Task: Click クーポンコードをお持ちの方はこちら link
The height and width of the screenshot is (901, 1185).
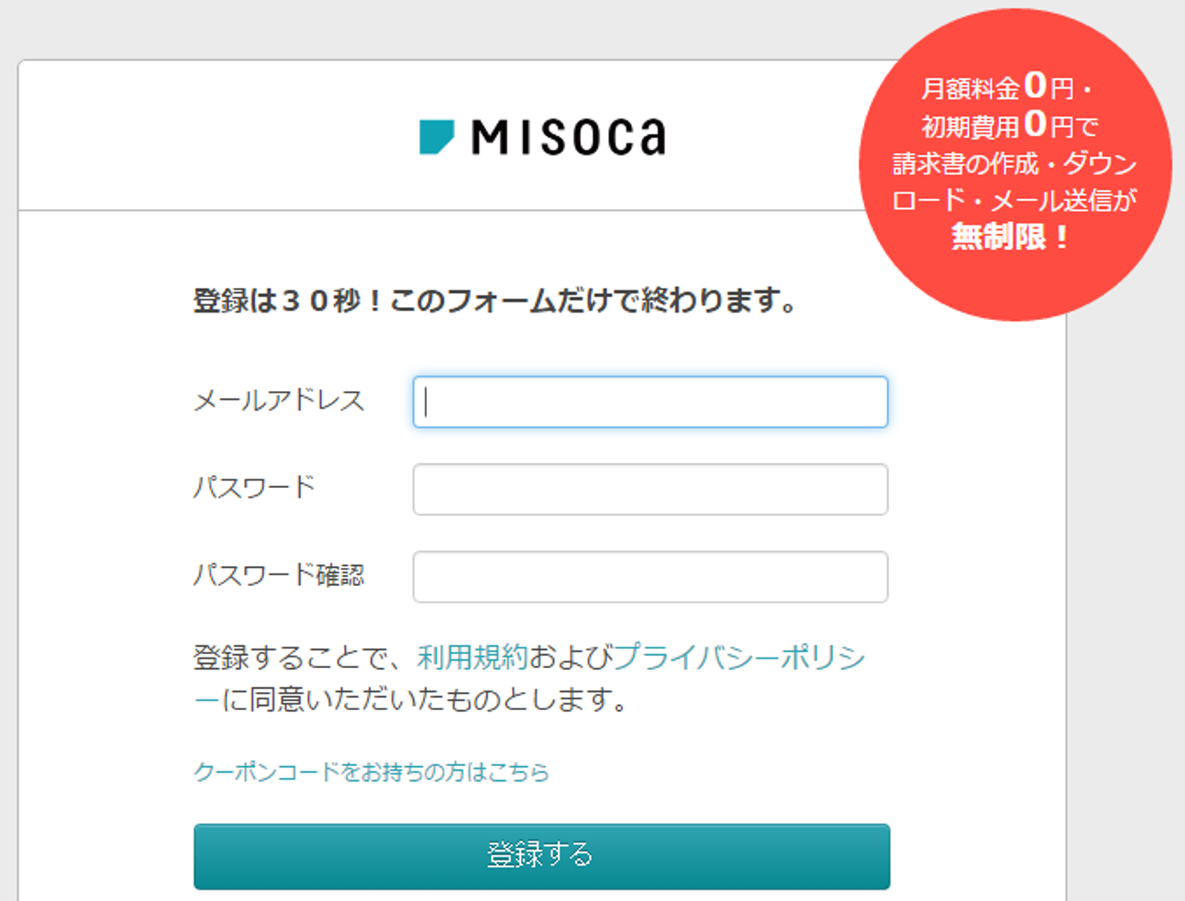Action: (371, 772)
